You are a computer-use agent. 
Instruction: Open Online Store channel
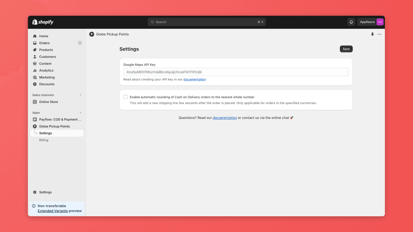(57, 102)
